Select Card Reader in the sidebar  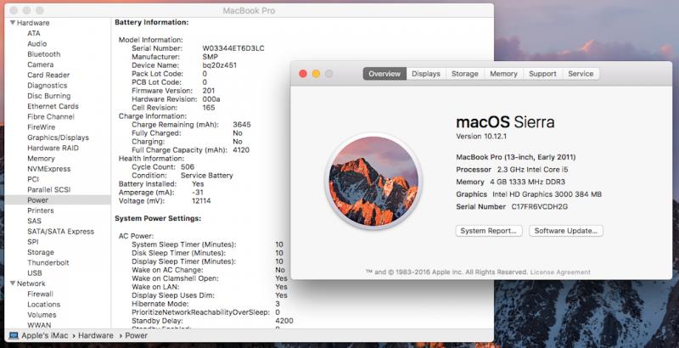tap(48, 75)
